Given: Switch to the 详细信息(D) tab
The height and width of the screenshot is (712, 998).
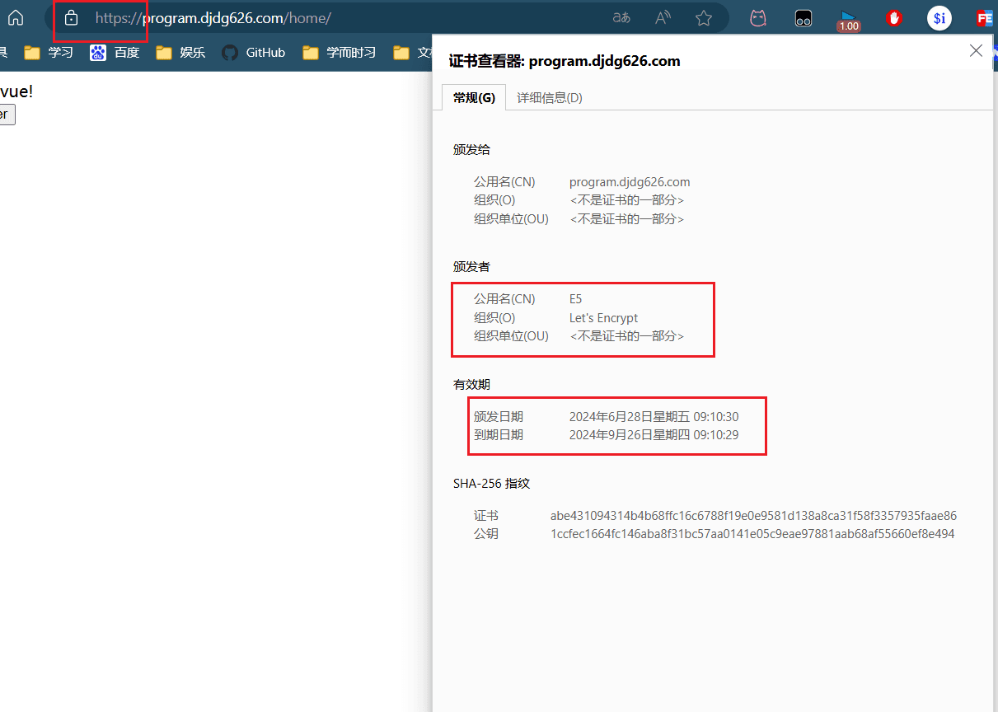Looking at the screenshot, I should pyautogui.click(x=550, y=97).
